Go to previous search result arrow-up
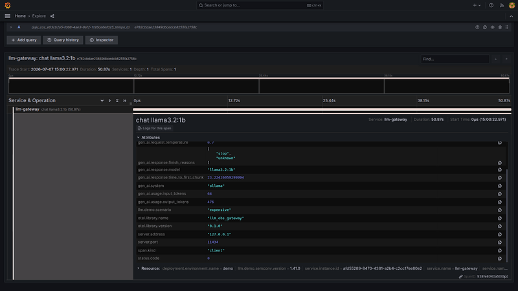518x291 pixels. coord(506,59)
